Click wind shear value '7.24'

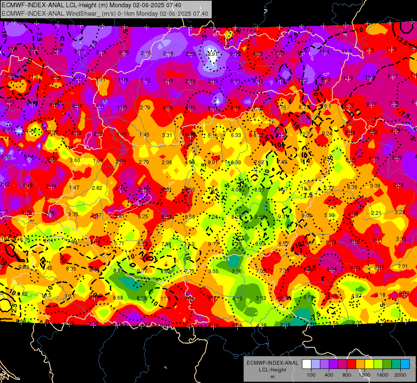213,217
